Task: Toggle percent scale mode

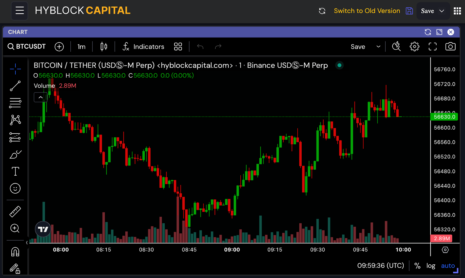Action: coord(417,266)
